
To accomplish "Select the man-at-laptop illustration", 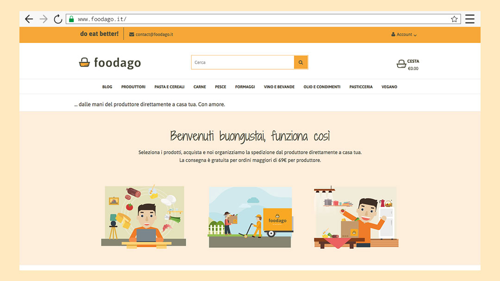I will (144, 217).
